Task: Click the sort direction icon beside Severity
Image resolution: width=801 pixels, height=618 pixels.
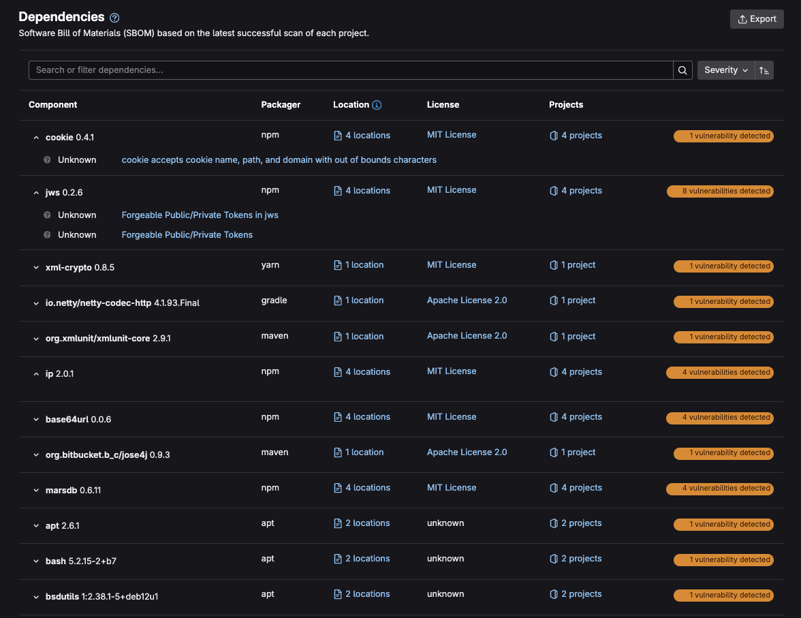Action: click(764, 69)
